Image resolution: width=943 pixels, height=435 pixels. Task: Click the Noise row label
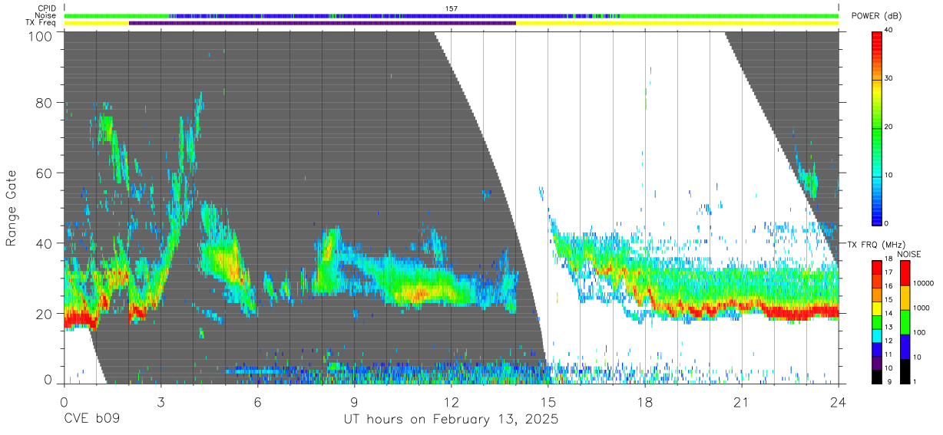pos(47,15)
